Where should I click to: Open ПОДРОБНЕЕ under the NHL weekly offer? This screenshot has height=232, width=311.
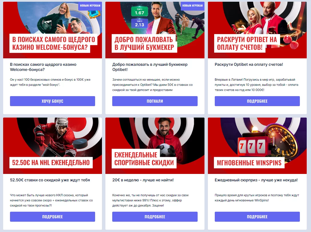click(x=53, y=217)
